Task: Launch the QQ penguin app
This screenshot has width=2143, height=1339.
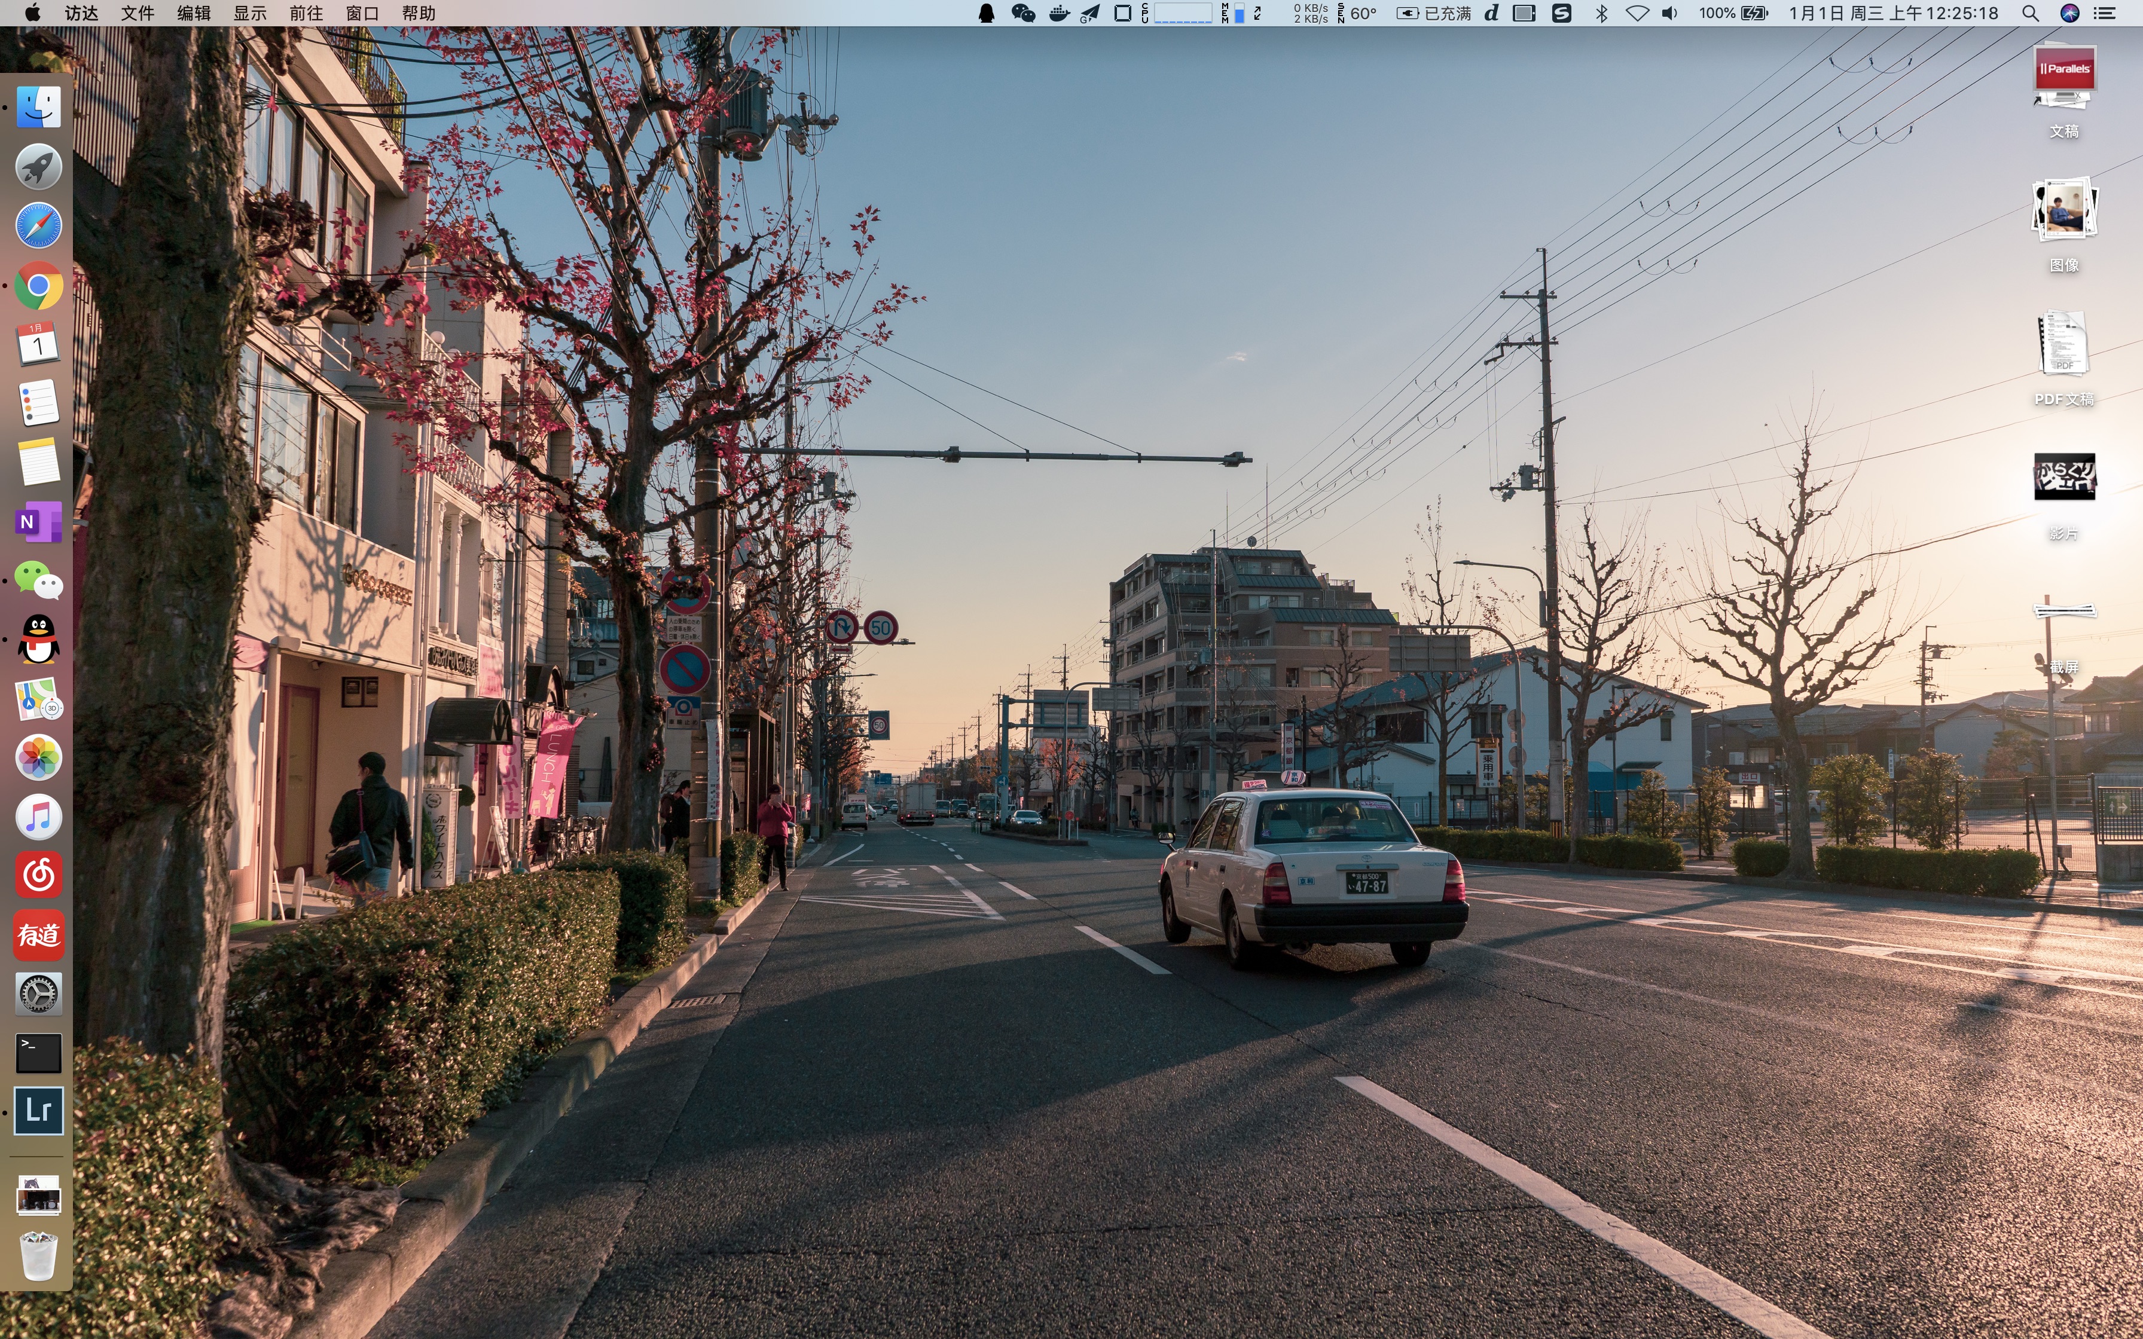Action: pos(38,640)
